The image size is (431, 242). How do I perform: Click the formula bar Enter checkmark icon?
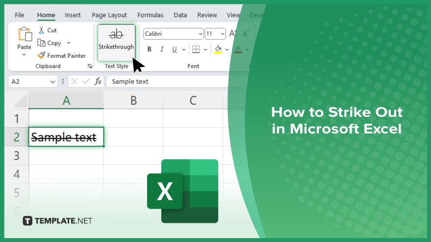point(86,81)
